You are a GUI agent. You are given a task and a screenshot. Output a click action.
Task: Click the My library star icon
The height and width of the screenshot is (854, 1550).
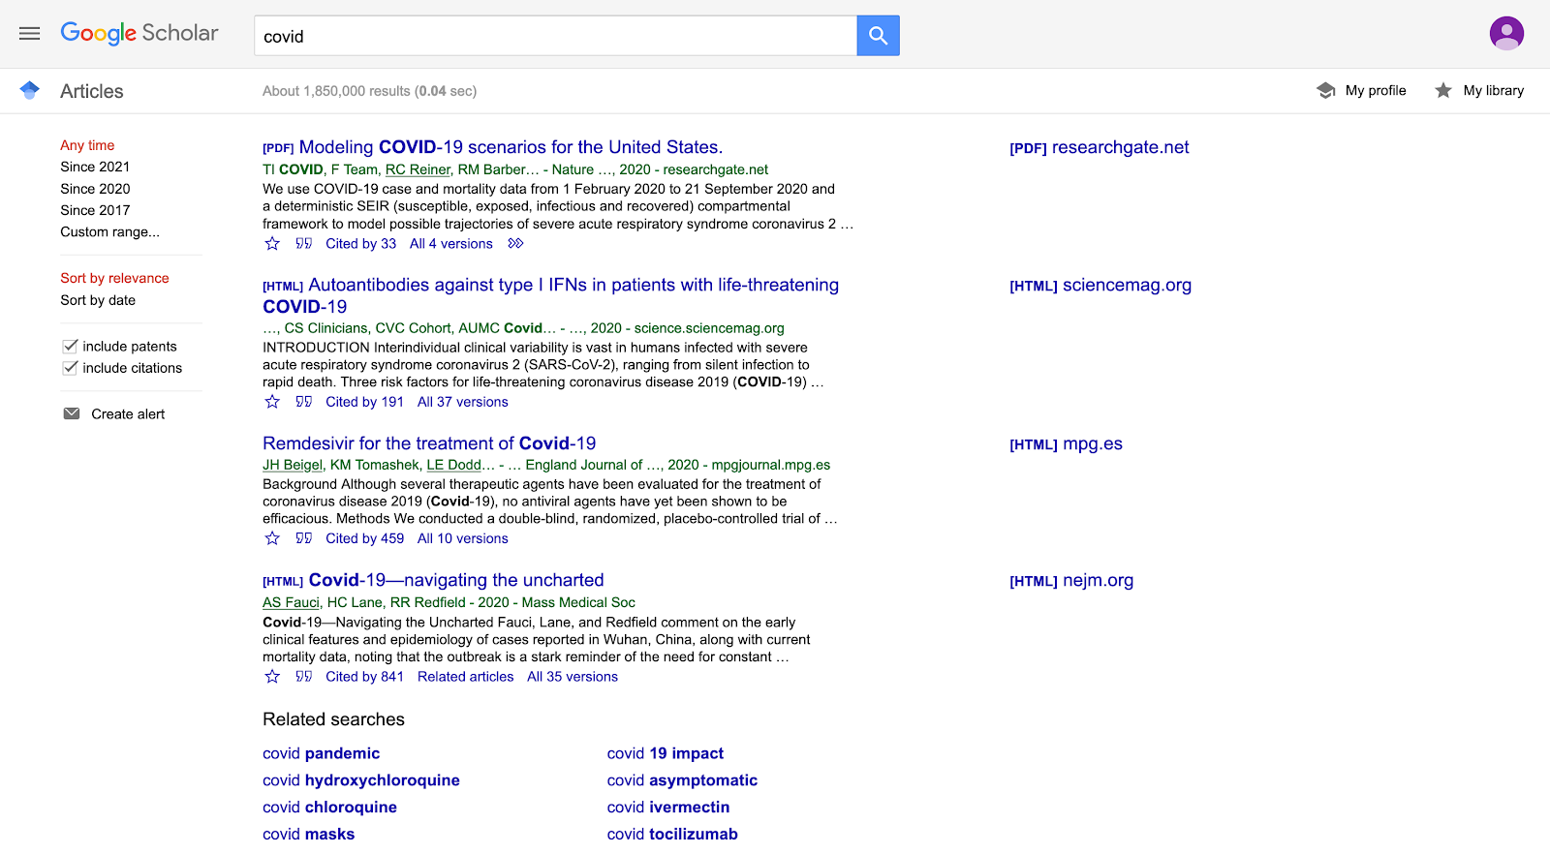tap(1443, 90)
